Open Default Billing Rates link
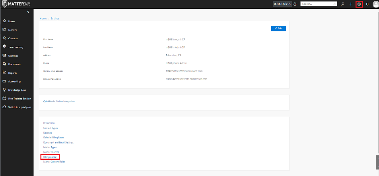 click(x=54, y=138)
